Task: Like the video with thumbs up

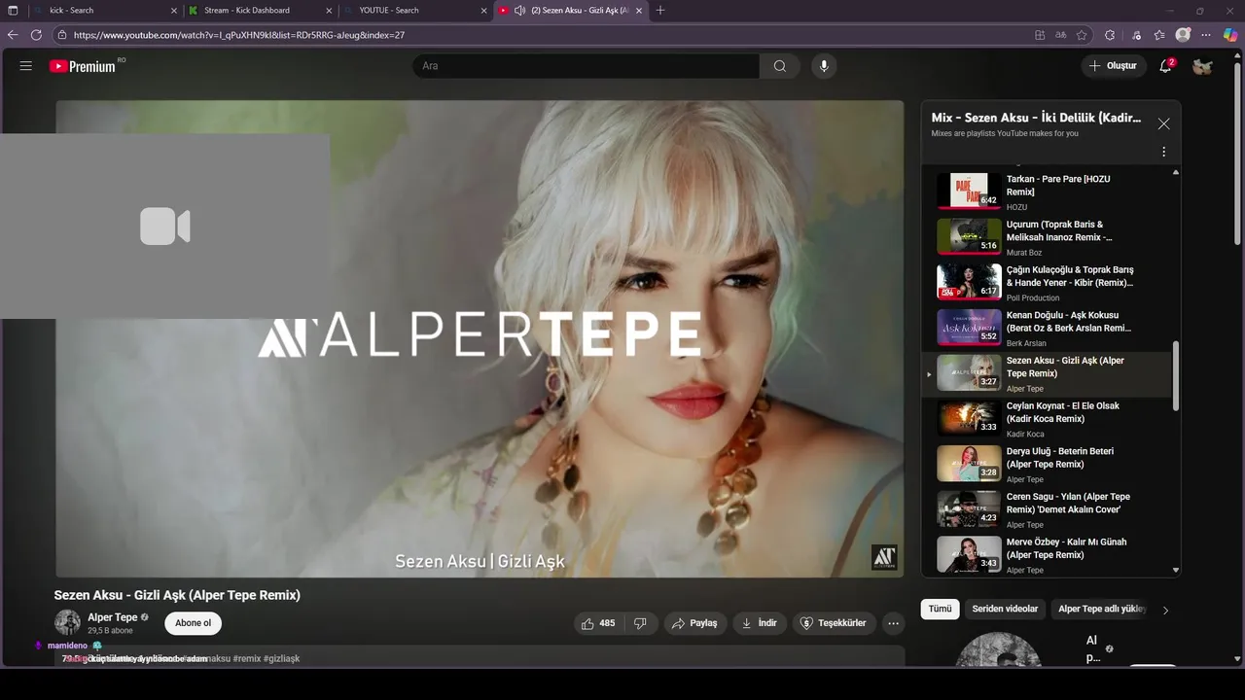Action: click(x=598, y=623)
